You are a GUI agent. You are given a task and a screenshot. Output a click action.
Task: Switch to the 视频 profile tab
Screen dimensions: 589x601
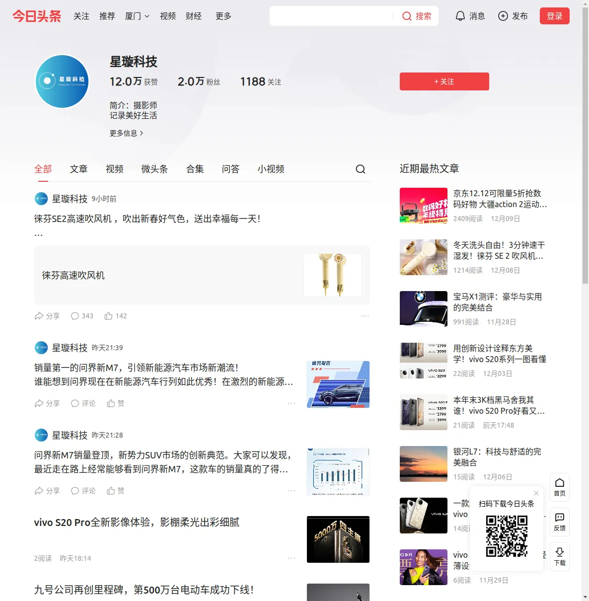[114, 169]
